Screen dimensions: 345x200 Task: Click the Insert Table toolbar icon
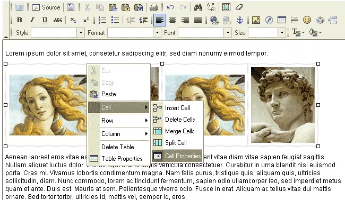coord(282,20)
